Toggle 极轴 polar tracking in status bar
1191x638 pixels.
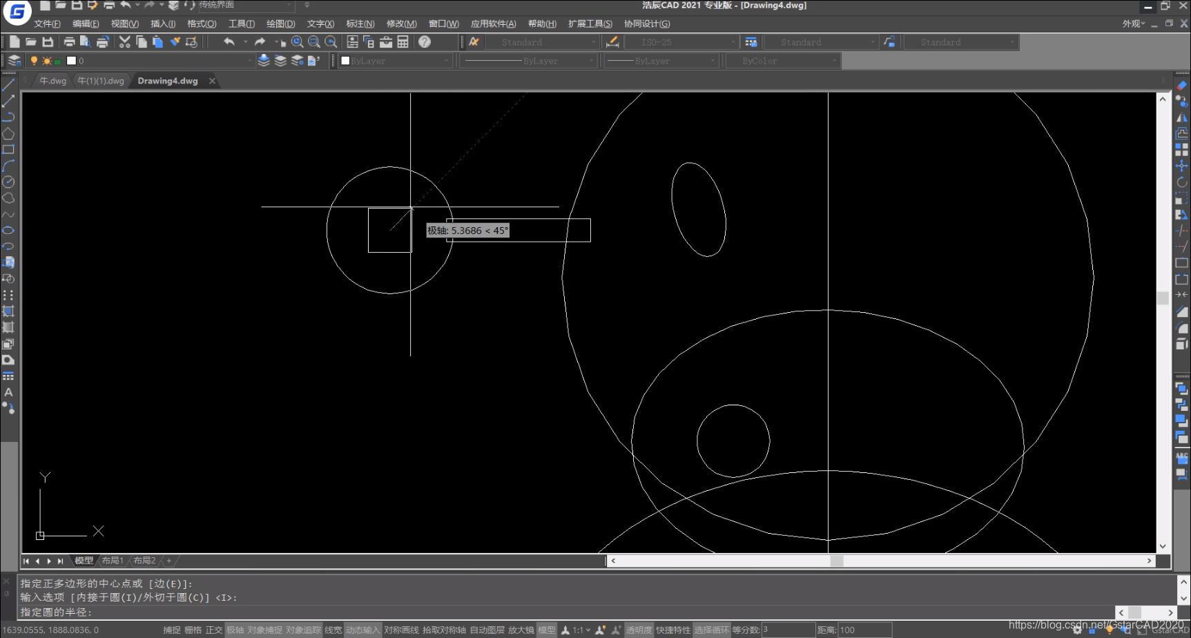point(235,630)
